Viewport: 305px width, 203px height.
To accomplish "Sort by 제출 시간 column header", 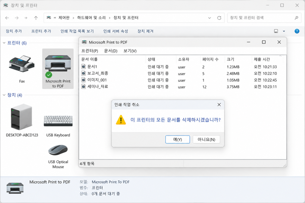I will pyautogui.click(x=267, y=59).
